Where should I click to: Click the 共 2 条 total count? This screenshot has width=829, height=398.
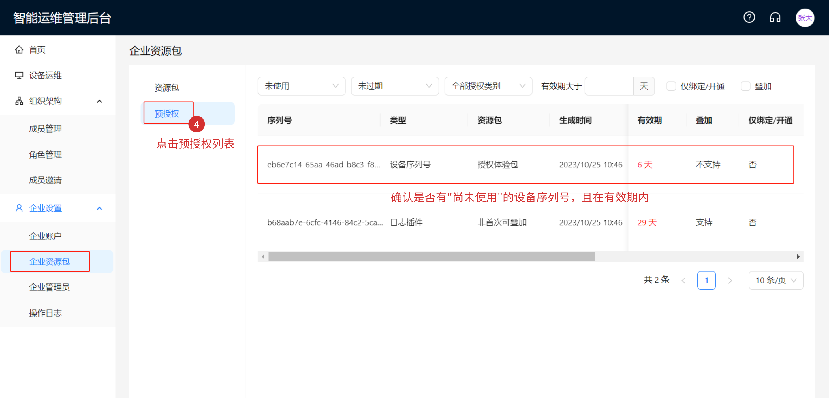[x=657, y=280]
